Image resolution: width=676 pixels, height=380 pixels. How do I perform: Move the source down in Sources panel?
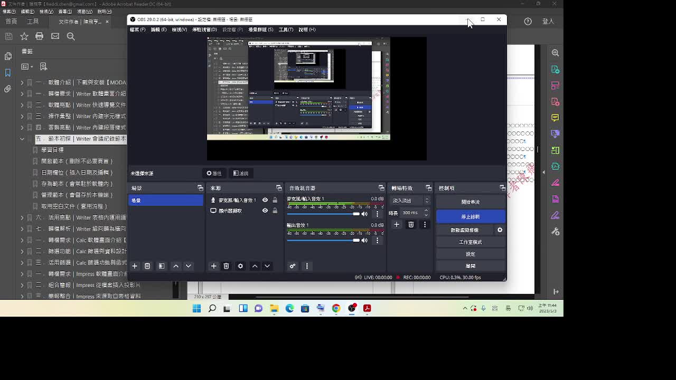(x=267, y=266)
